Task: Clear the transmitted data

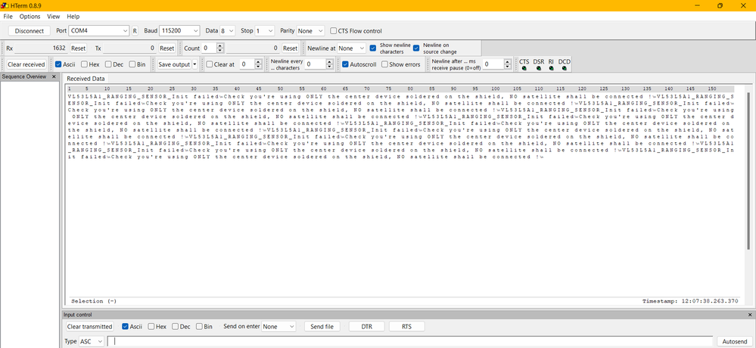Action: pos(90,326)
